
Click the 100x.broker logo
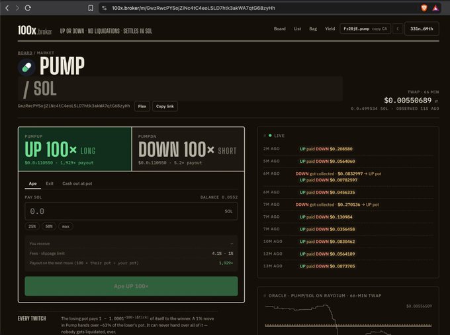click(34, 30)
